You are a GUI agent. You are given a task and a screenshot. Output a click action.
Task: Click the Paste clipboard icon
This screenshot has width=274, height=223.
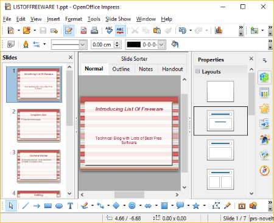(x=157, y=30)
